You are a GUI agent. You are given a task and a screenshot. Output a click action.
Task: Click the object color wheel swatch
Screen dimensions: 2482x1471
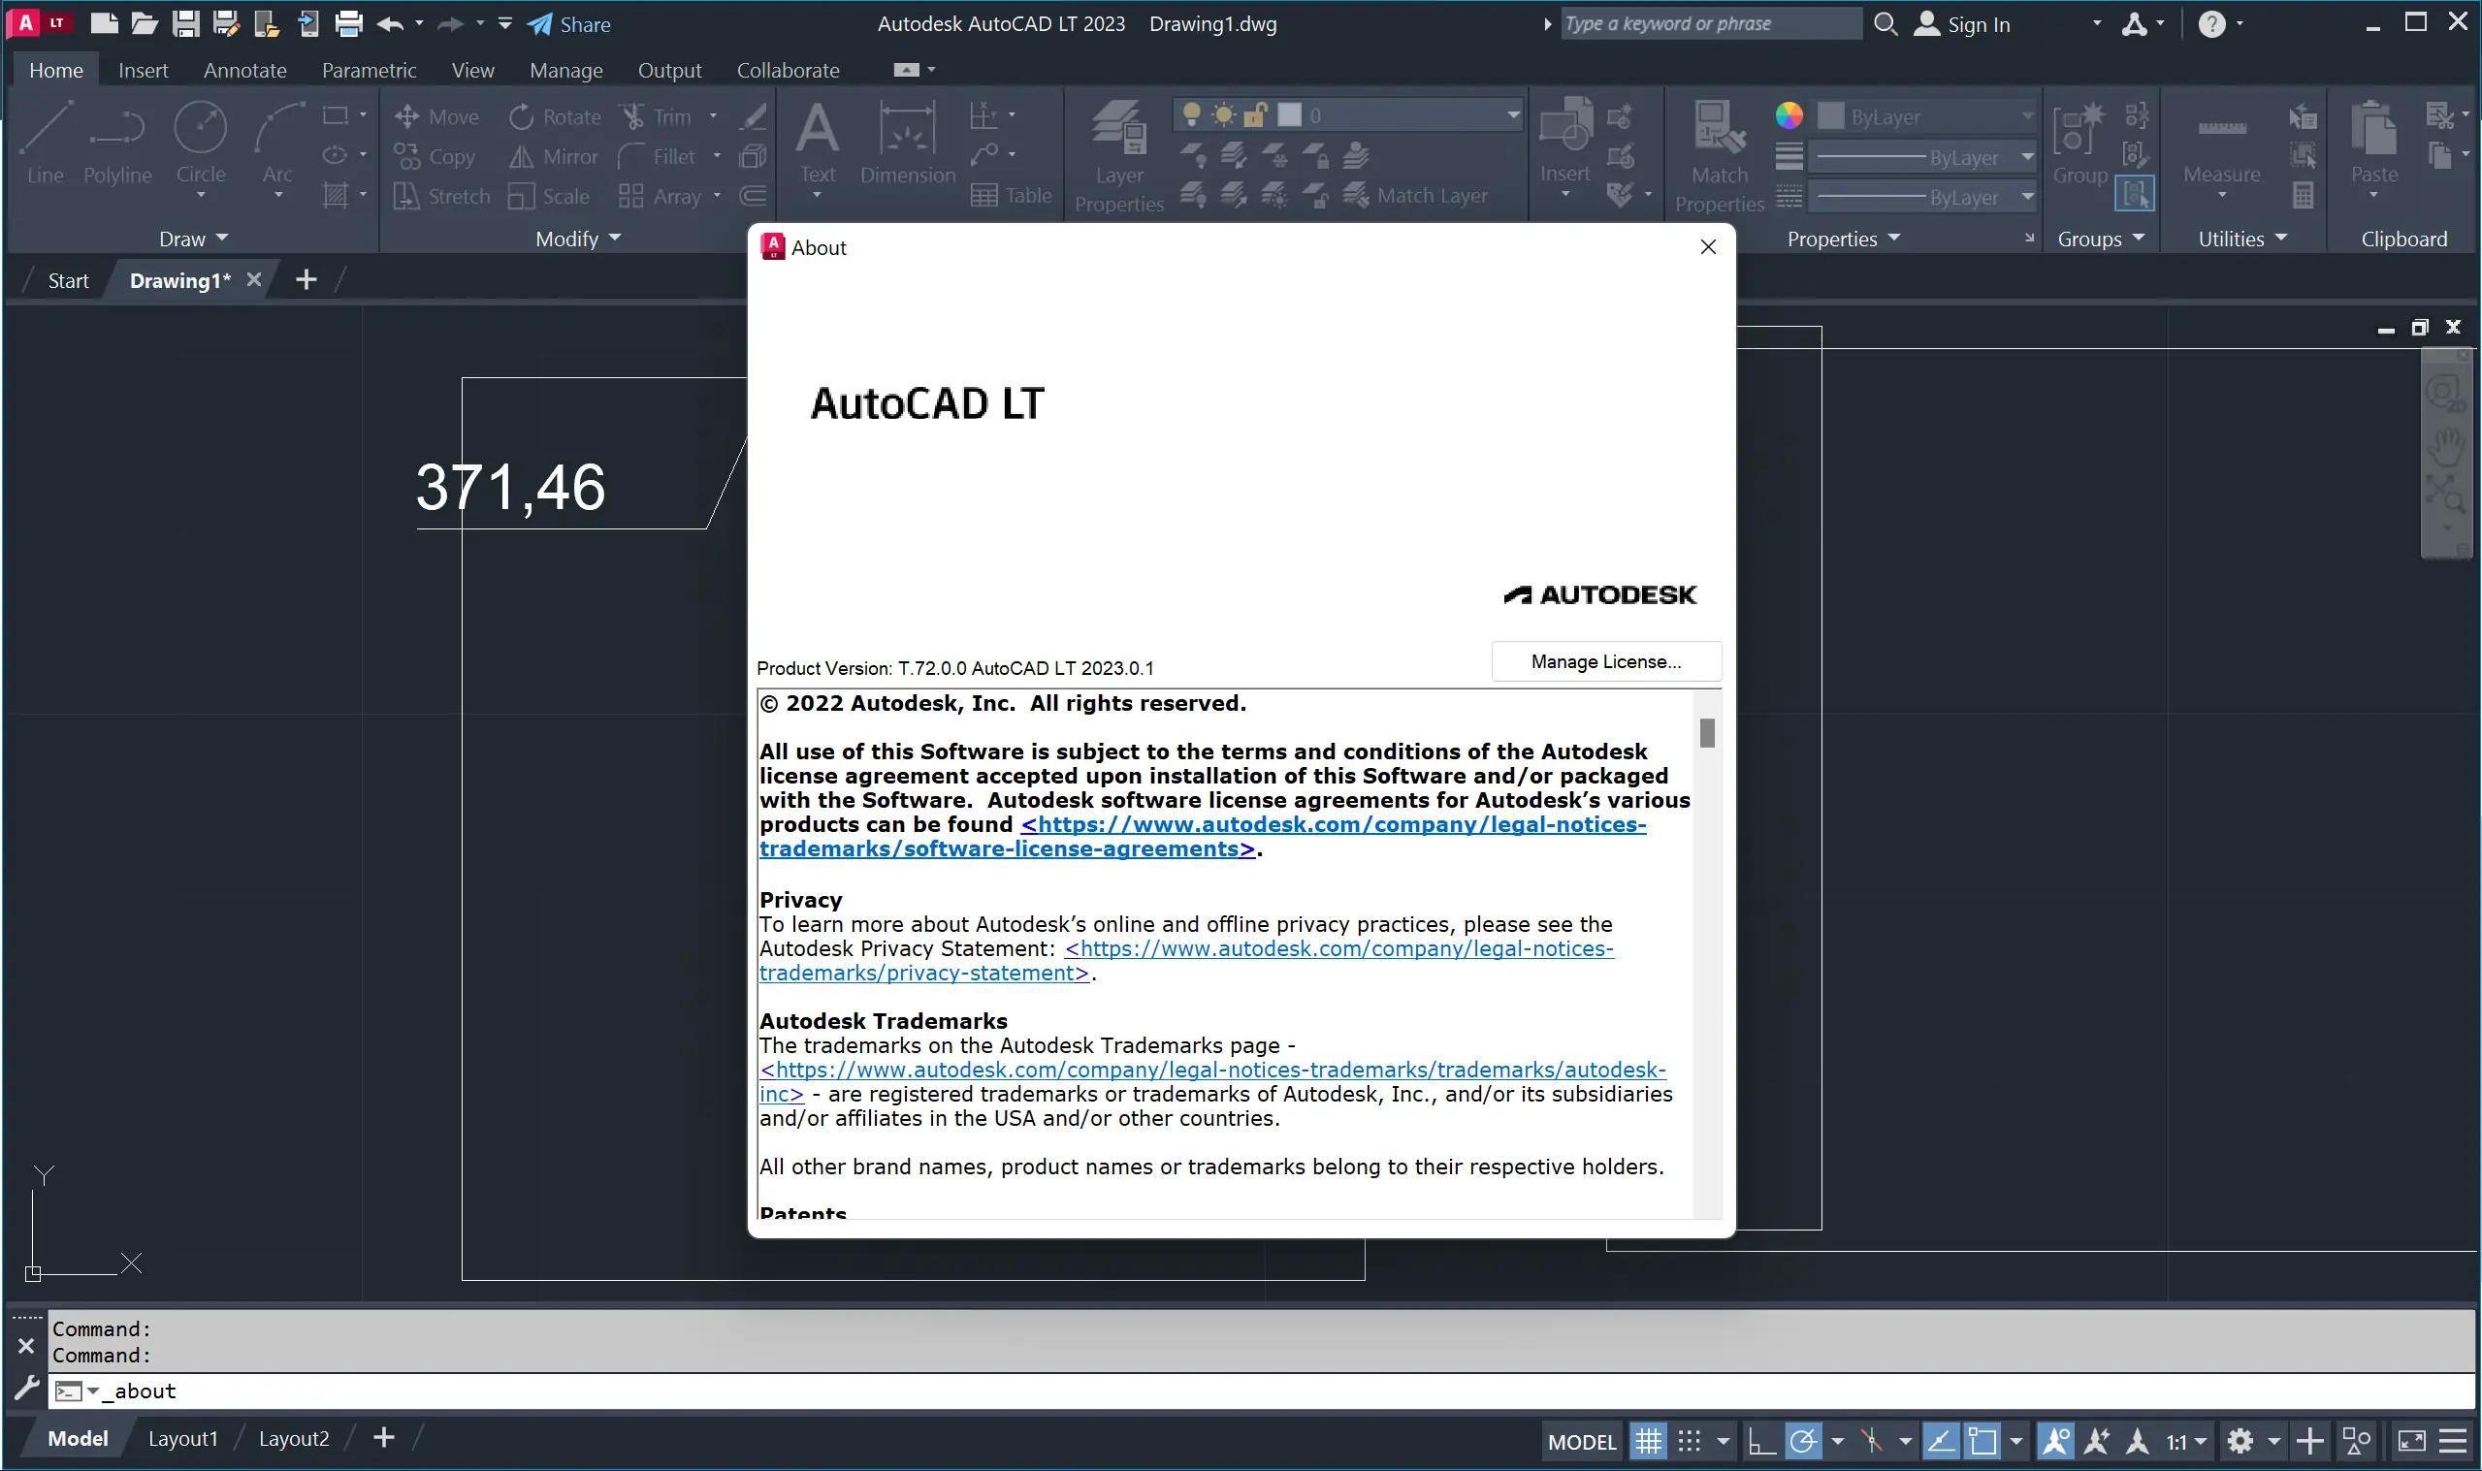(1789, 116)
